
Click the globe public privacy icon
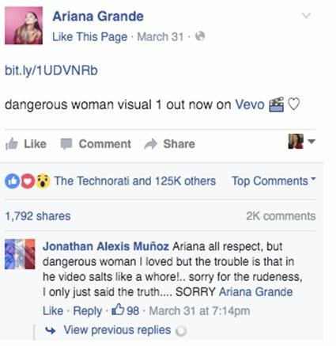200,36
